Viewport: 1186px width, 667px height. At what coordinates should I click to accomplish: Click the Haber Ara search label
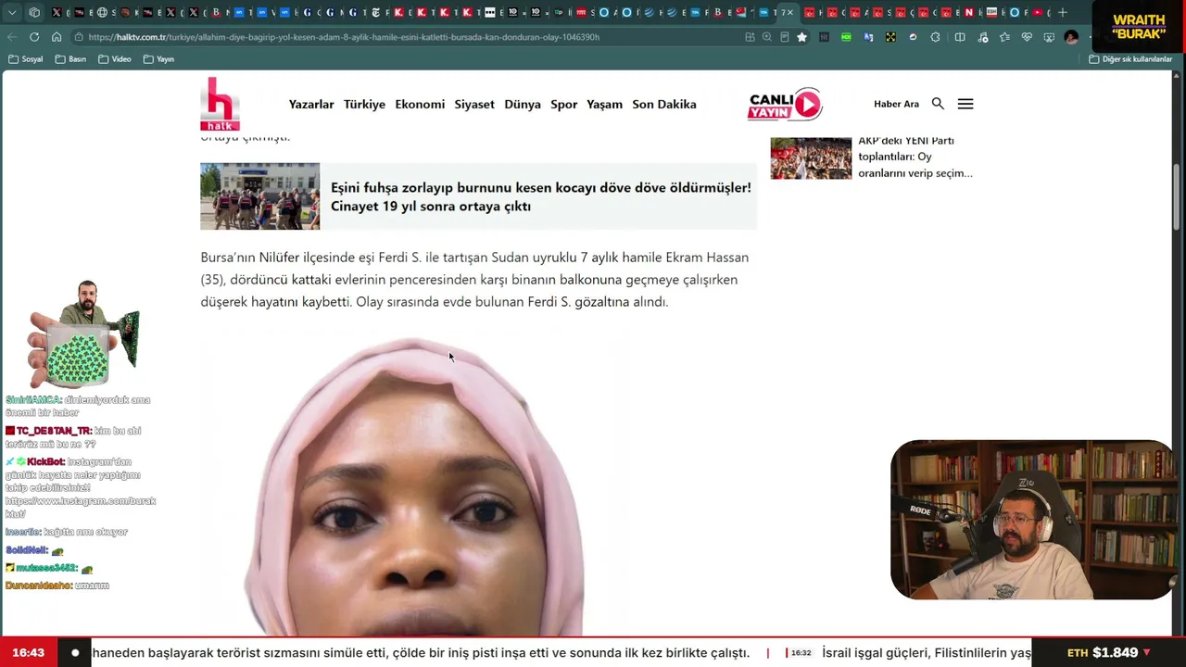point(896,104)
